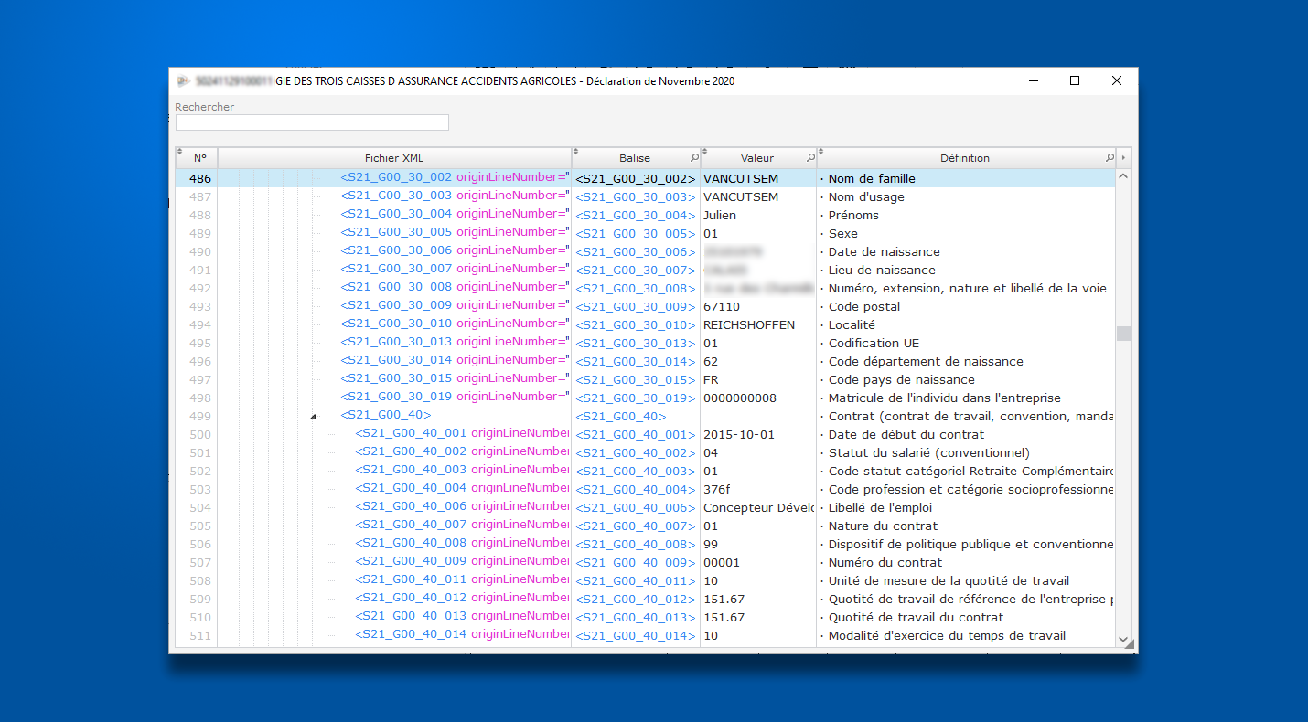Click value VANCUTSEM in row 486
The image size is (1308, 722).
click(741, 179)
